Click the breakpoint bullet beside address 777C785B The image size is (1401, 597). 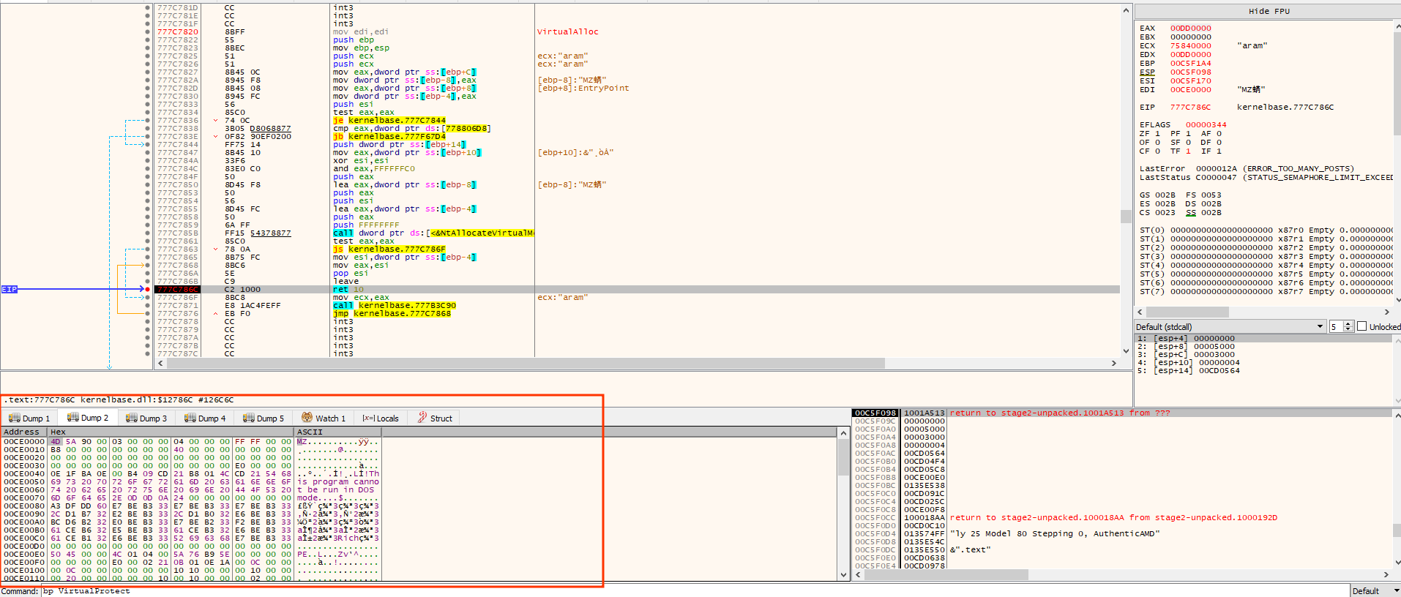(148, 233)
